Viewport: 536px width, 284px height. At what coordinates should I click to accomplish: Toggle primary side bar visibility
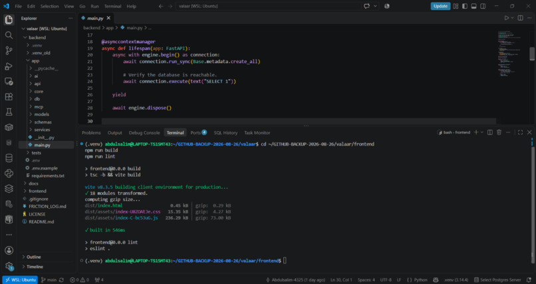[465, 6]
